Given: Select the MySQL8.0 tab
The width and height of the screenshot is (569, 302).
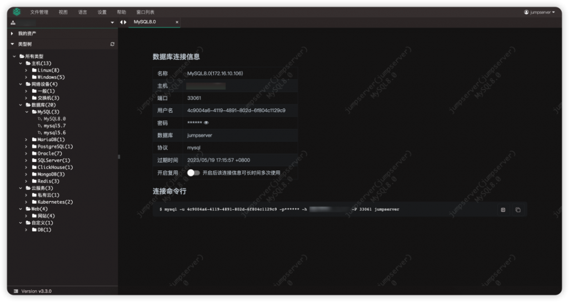Looking at the screenshot, I should tap(145, 22).
